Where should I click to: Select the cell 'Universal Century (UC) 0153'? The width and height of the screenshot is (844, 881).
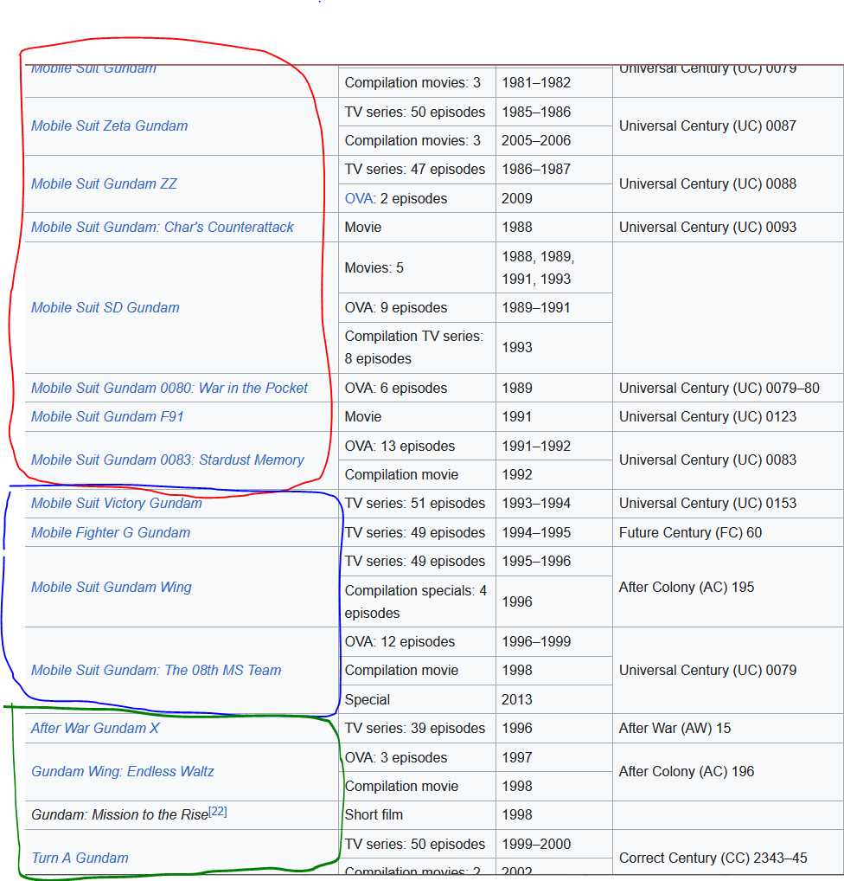(x=728, y=503)
